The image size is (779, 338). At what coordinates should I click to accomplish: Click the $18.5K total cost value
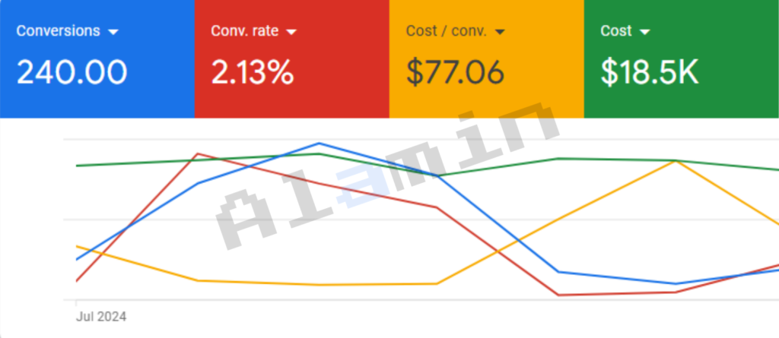pos(649,72)
